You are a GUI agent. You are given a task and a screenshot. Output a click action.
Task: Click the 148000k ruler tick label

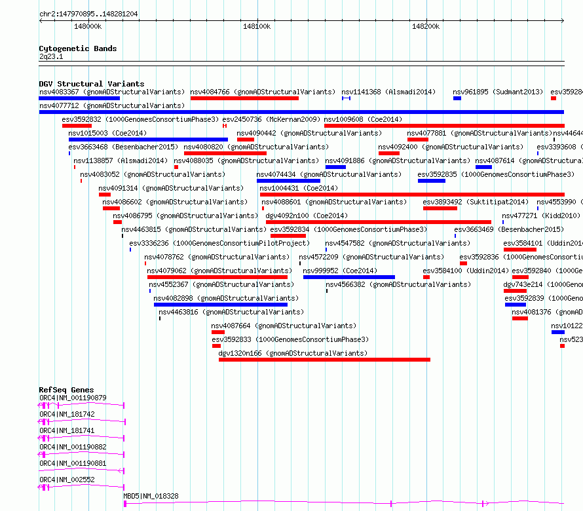pos(88,26)
